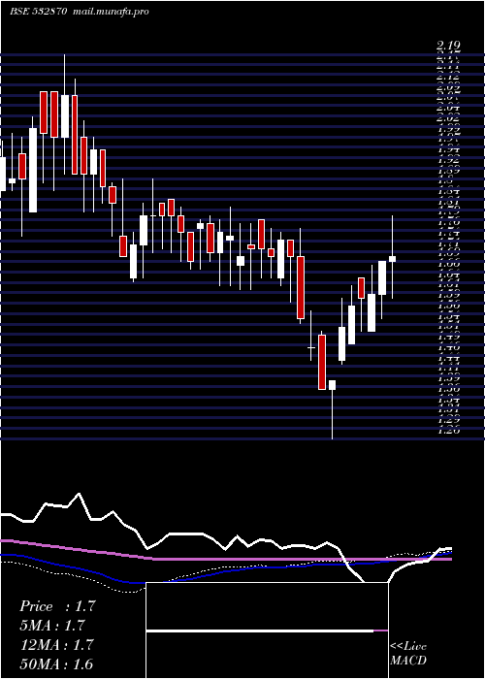The image size is (485, 679).
Task: Click the most recent candlestick on chart
Action: coord(392,259)
